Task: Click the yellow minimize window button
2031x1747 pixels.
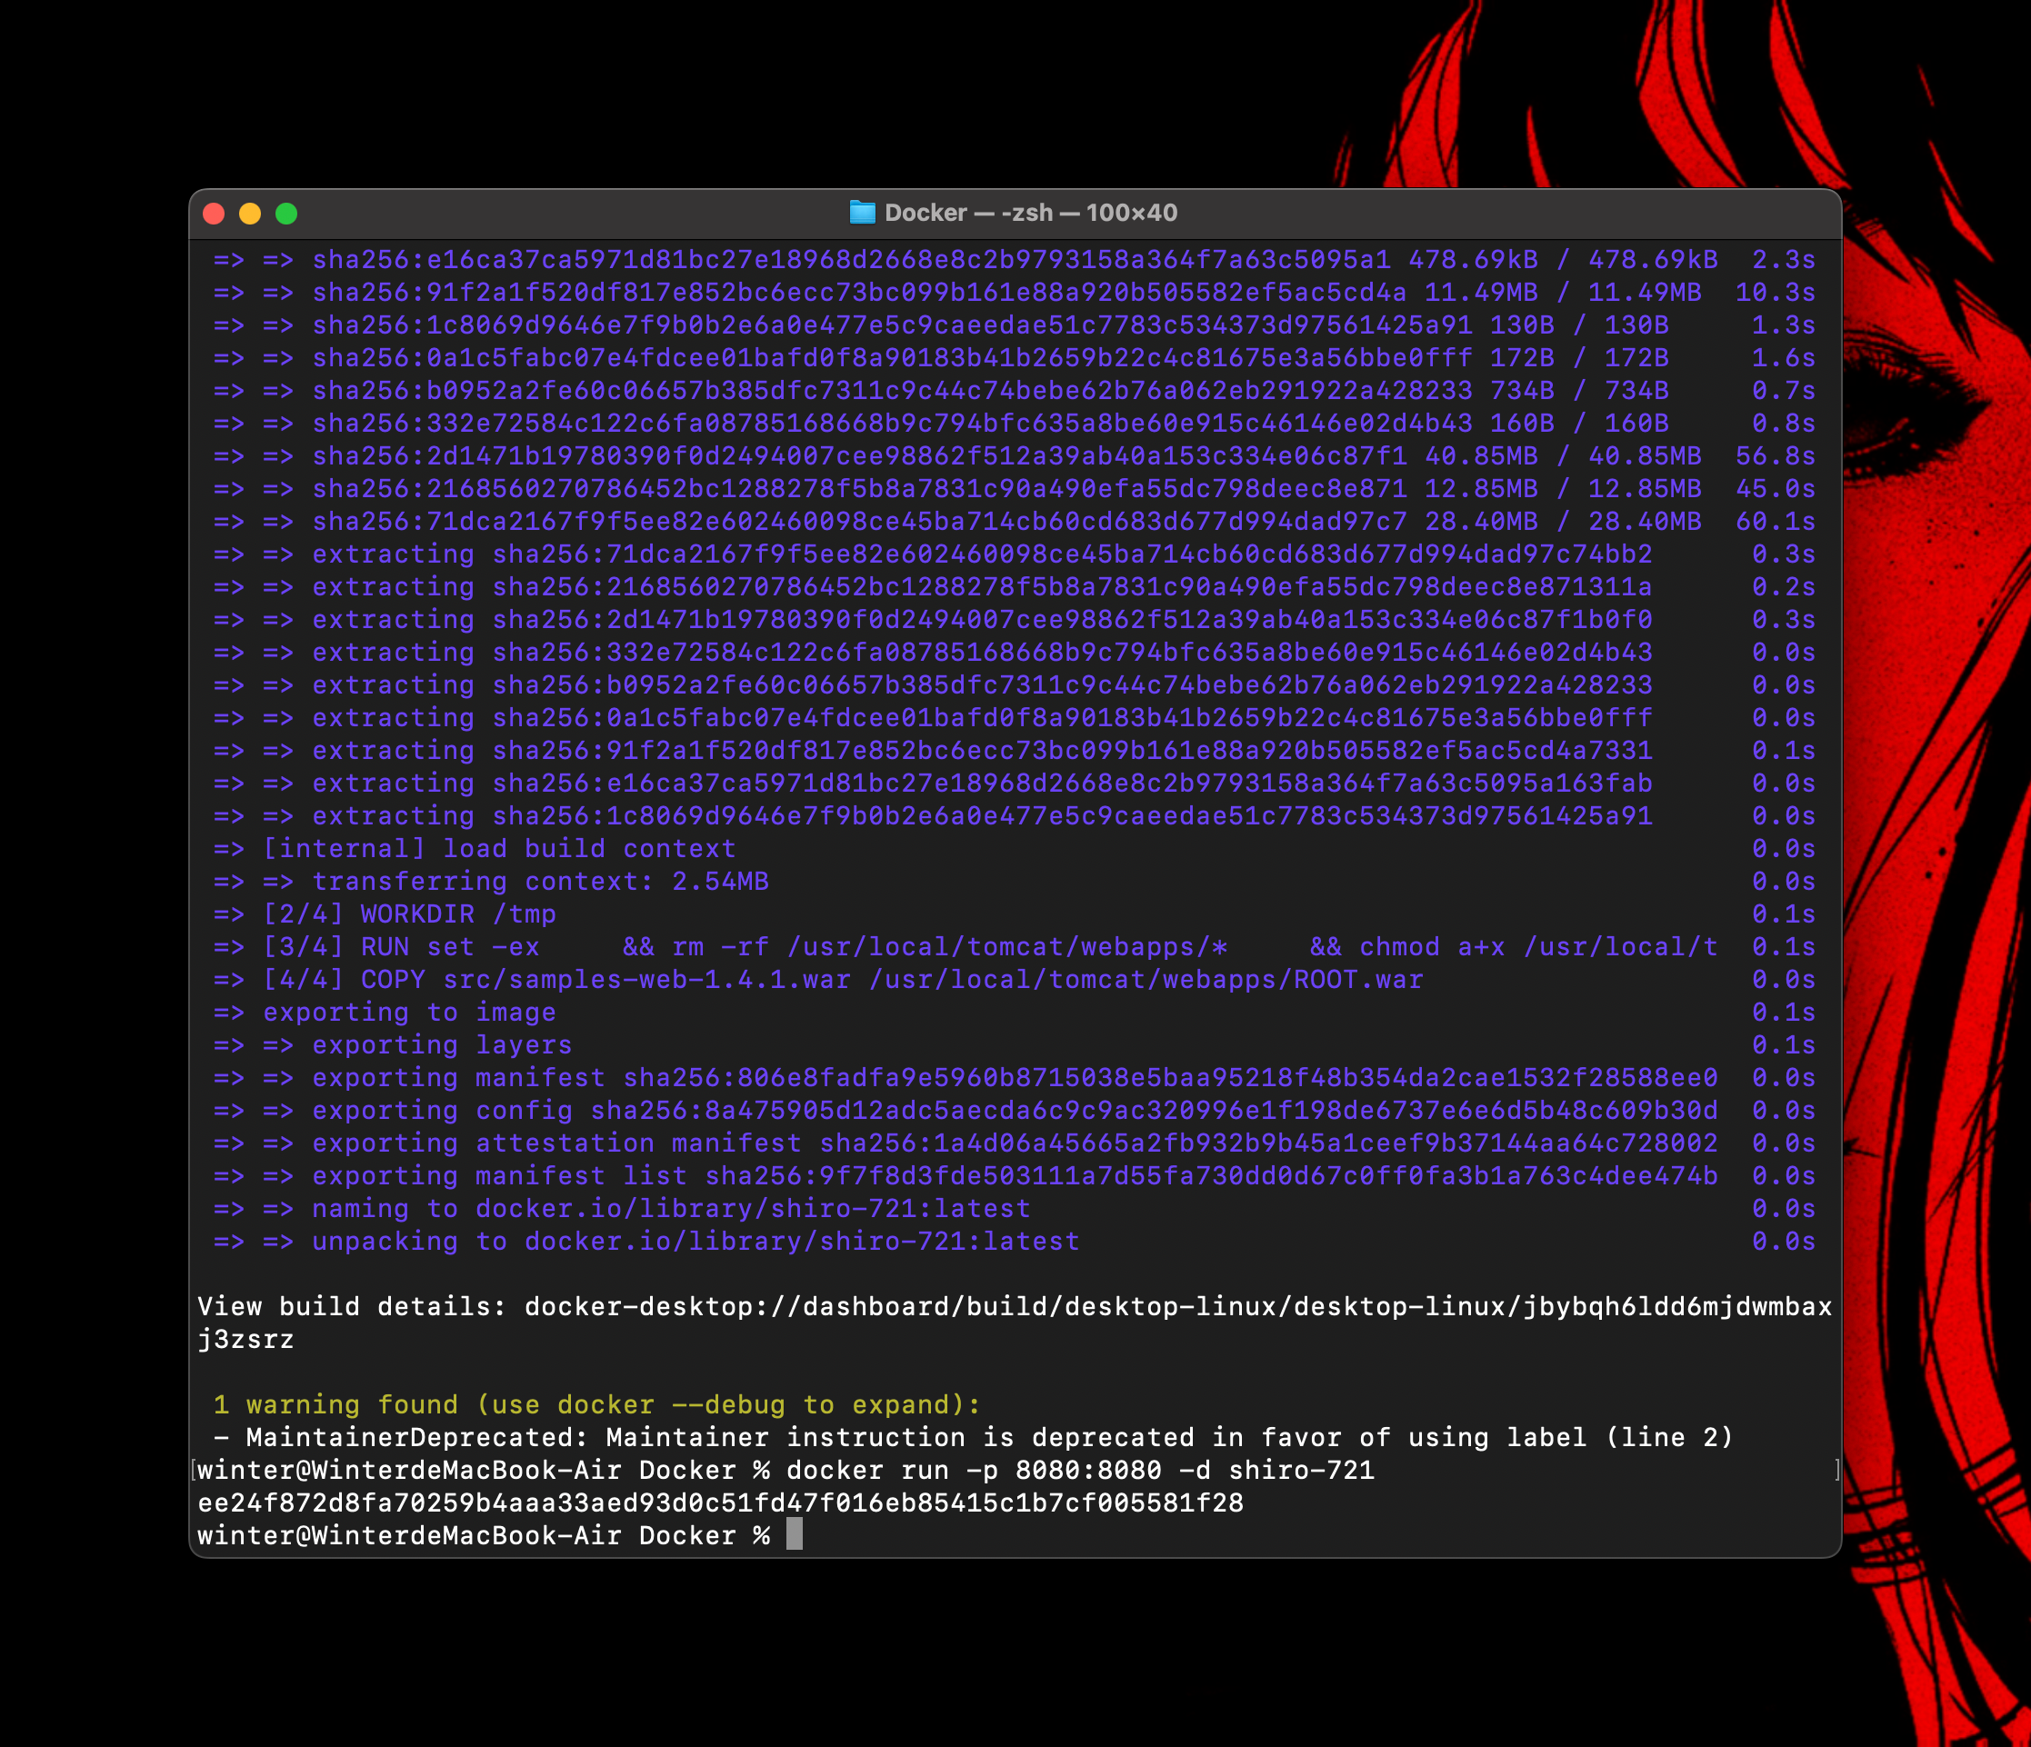Action: coord(250,214)
